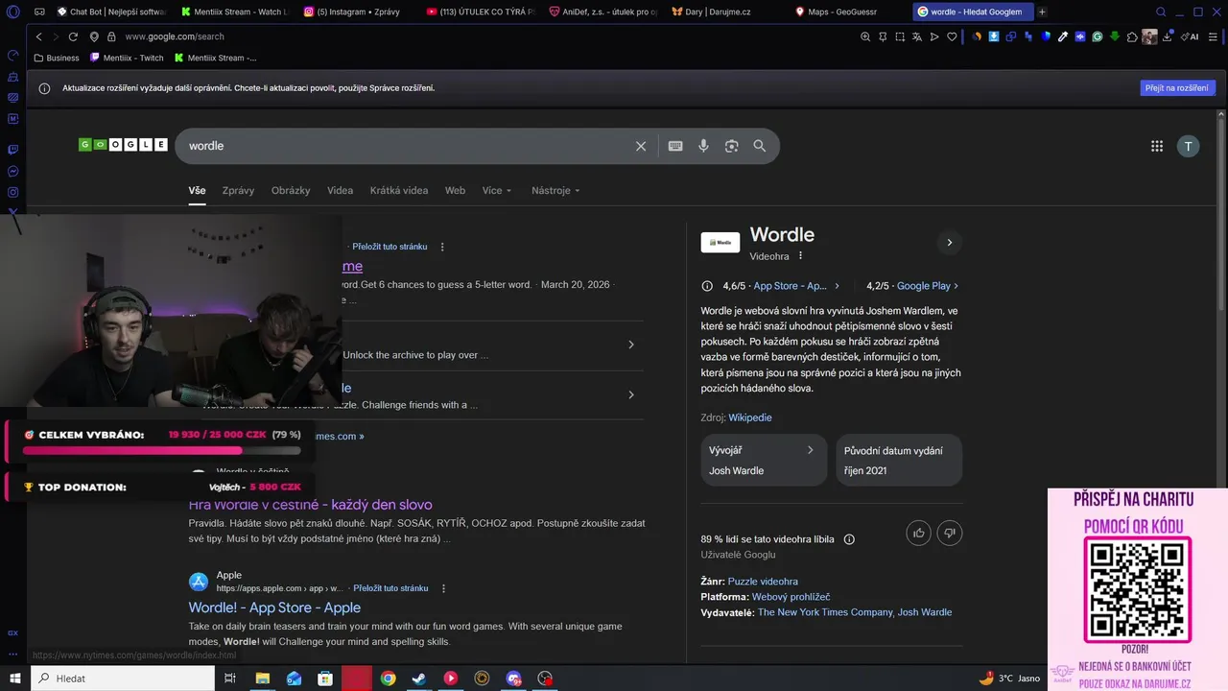Image resolution: width=1228 pixels, height=691 pixels.
Task: Click the send/flow arrow icon in address bar
Action: click(x=934, y=36)
